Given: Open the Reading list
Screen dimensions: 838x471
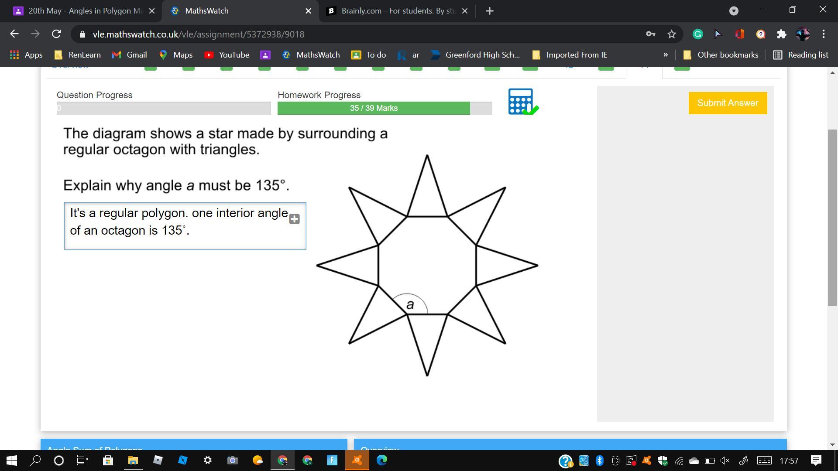Looking at the screenshot, I should click(801, 55).
